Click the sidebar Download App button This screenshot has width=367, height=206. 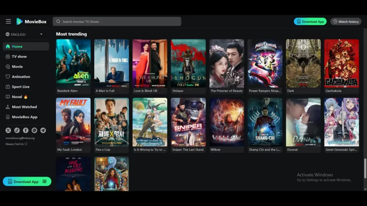click(27, 181)
